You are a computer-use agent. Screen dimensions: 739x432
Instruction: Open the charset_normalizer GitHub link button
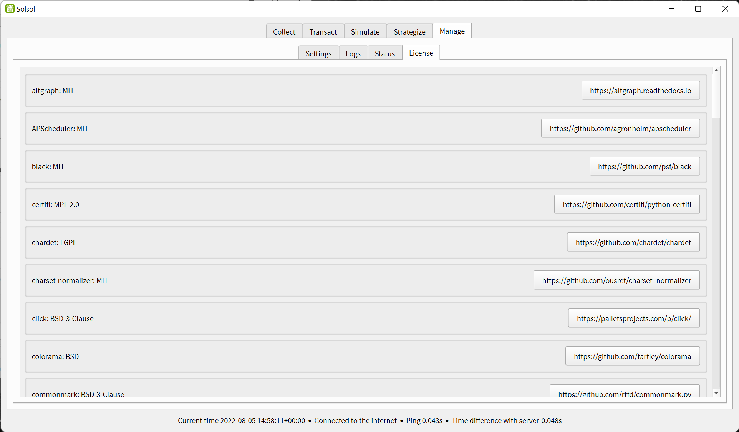616,280
